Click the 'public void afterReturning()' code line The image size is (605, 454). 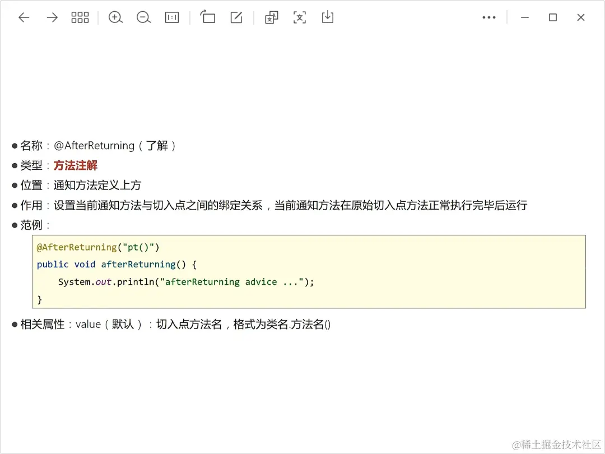click(117, 265)
